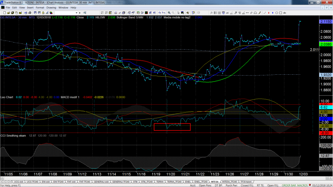Viewport: 333px width, 187px height.
Task: Switch to the STM_TF240 tab
Action: (x=147, y=182)
